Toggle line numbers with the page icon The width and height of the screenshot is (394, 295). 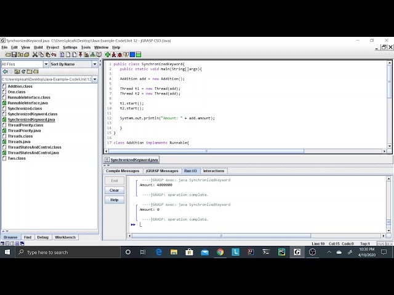(x=74, y=55)
